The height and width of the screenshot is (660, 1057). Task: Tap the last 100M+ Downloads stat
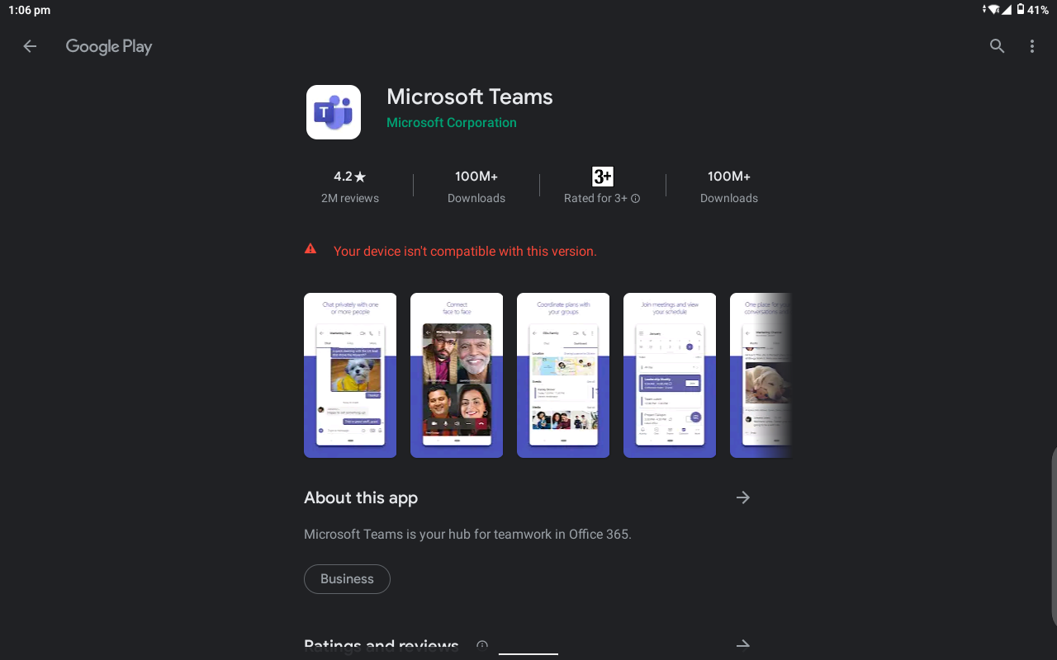[729, 186]
